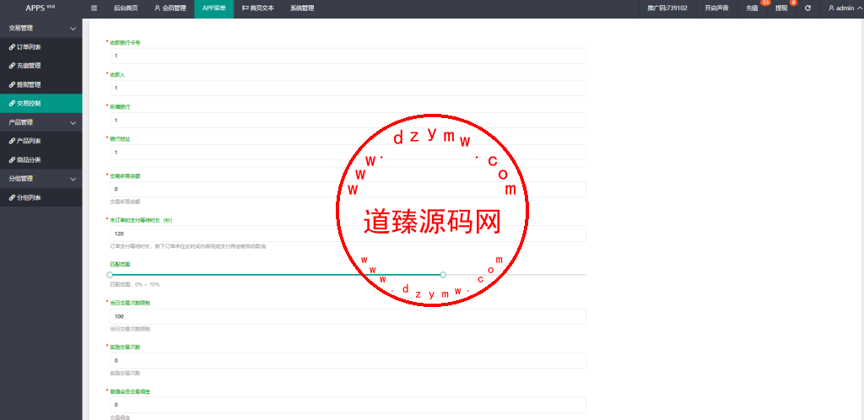Click the refresh icon in top bar

(x=807, y=8)
